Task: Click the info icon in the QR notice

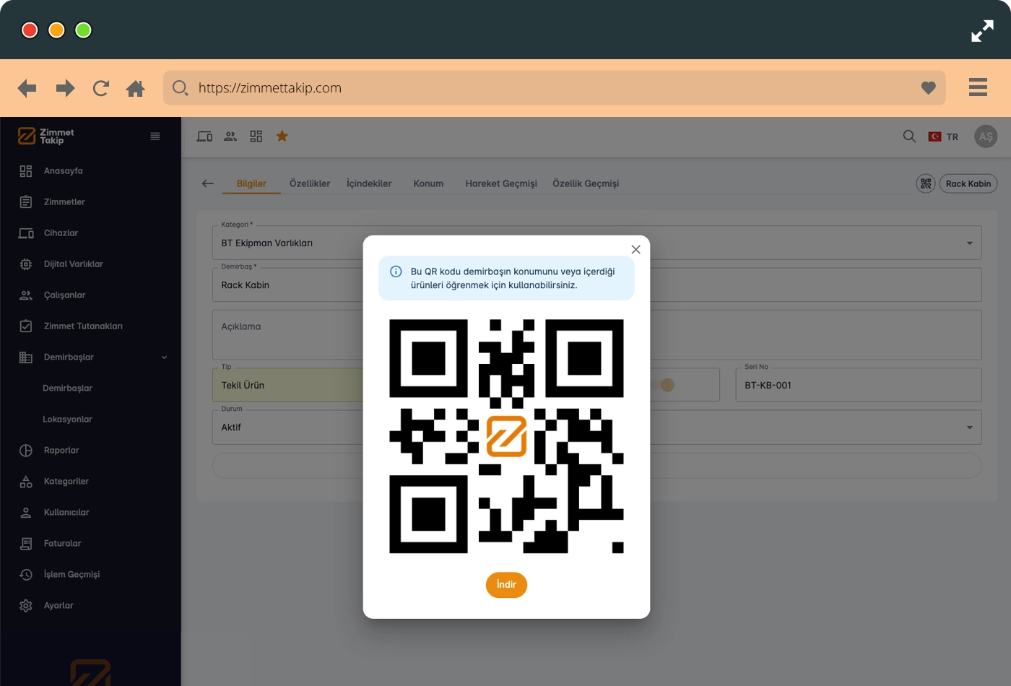Action: 396,272
